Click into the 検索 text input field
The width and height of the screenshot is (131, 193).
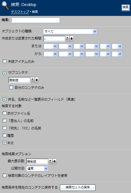(x=35, y=20)
